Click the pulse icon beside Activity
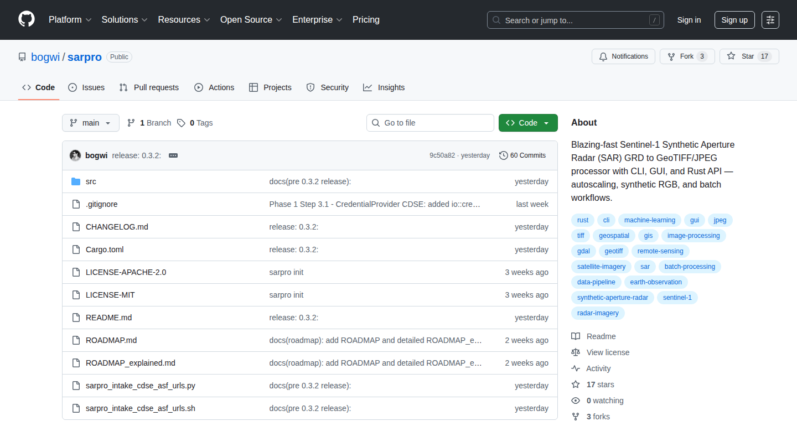797x421 pixels. coord(576,368)
